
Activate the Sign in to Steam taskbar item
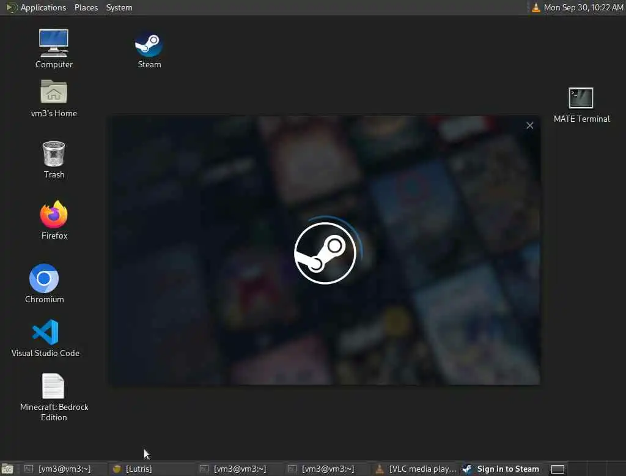point(503,469)
